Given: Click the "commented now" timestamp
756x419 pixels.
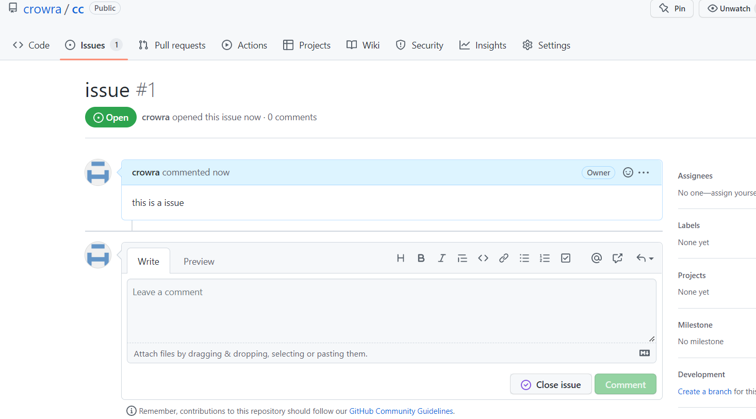Looking at the screenshot, I should (196, 172).
